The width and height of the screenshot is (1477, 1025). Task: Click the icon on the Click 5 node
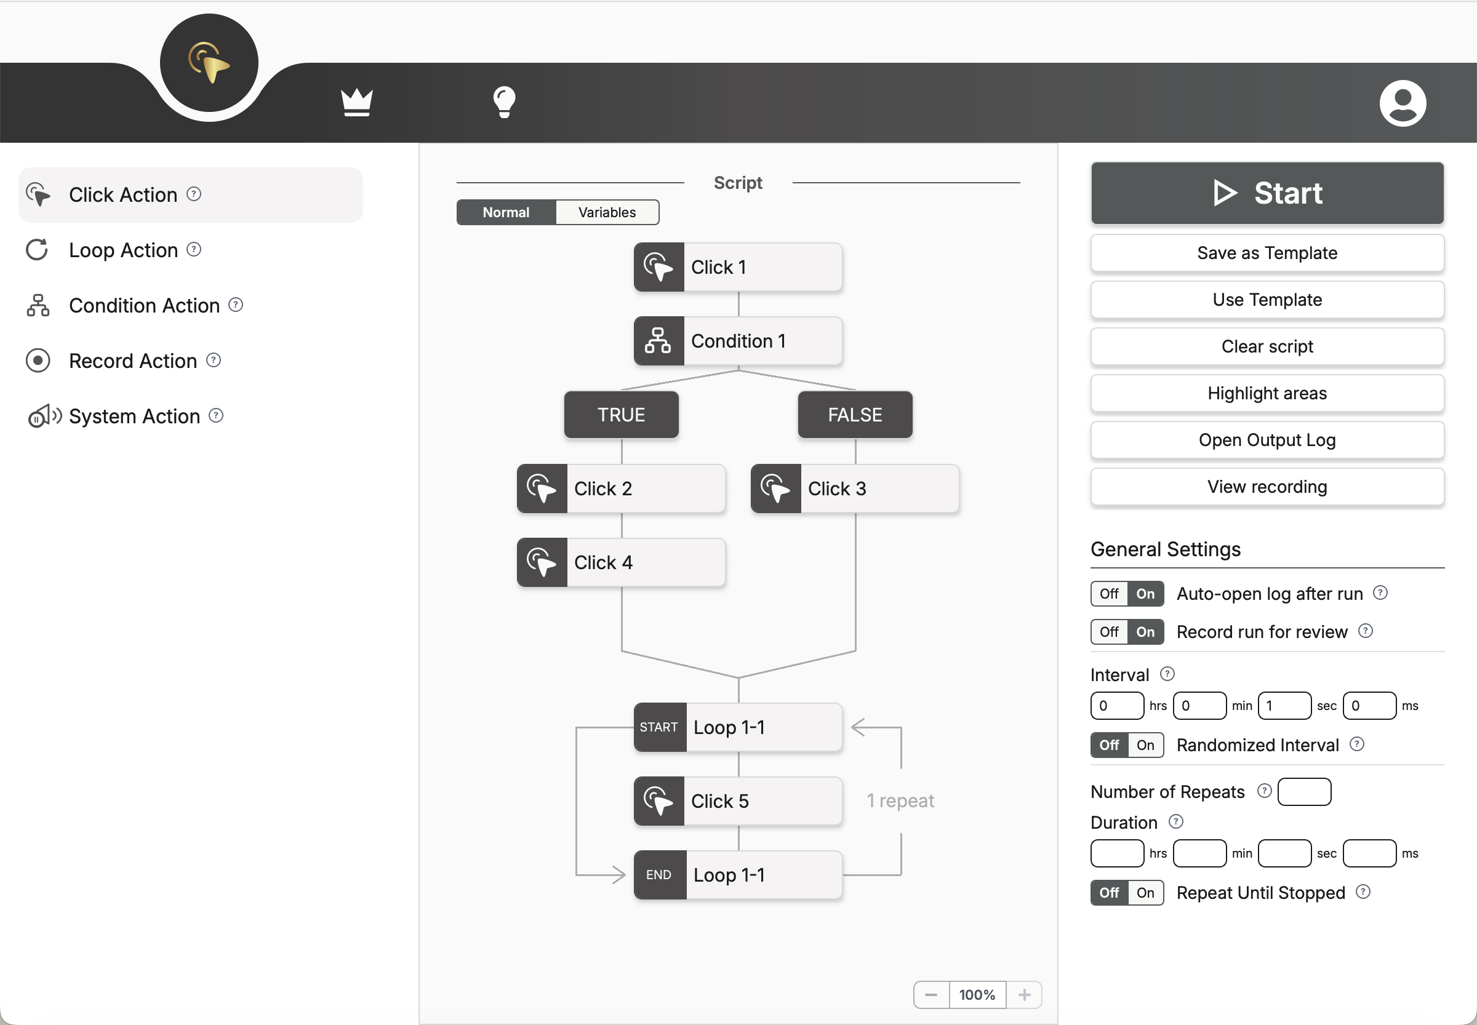(659, 802)
